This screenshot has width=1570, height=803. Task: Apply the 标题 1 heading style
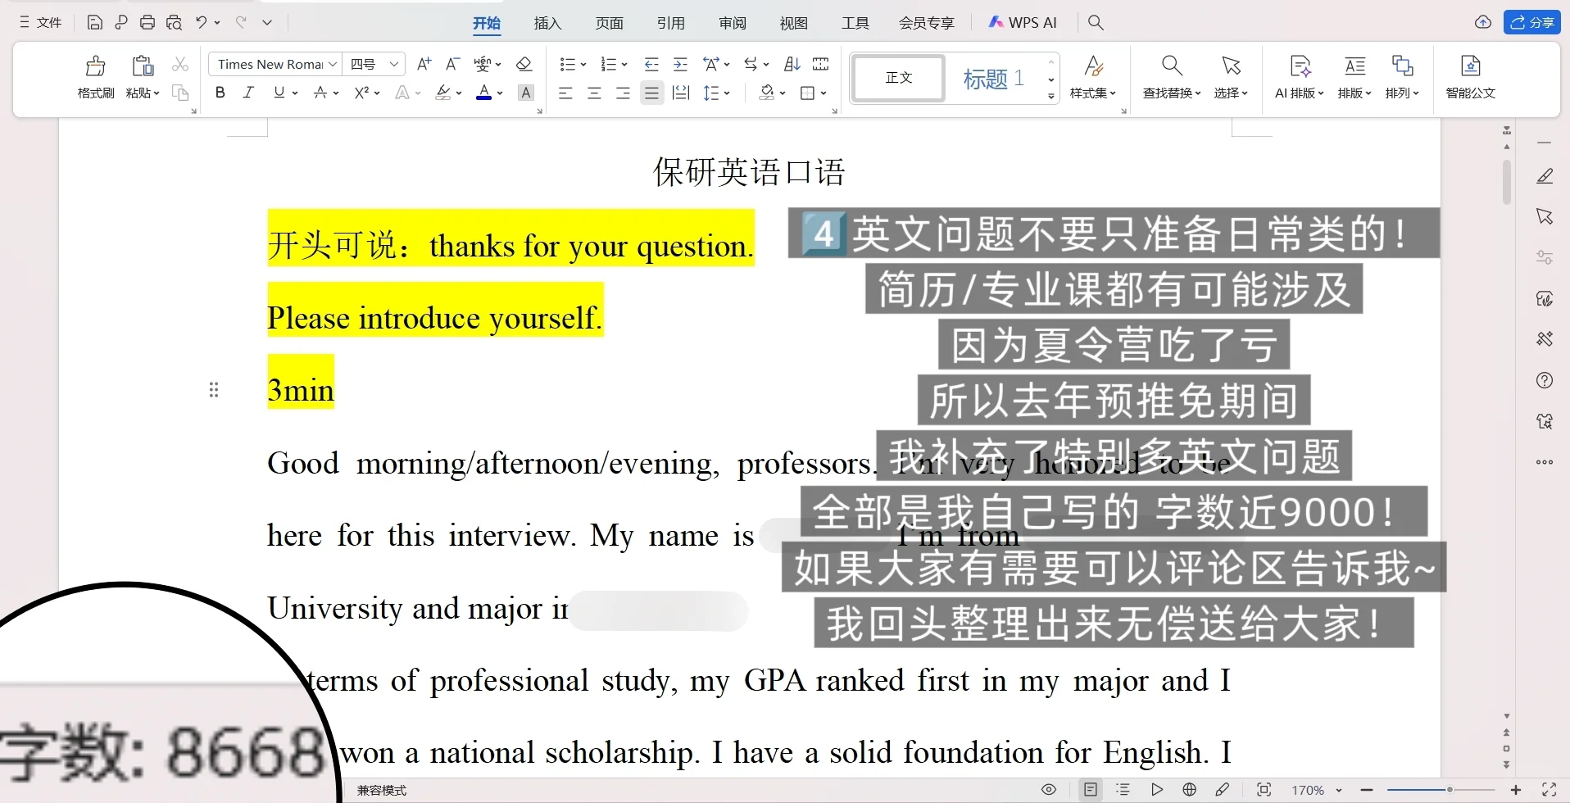pos(994,78)
